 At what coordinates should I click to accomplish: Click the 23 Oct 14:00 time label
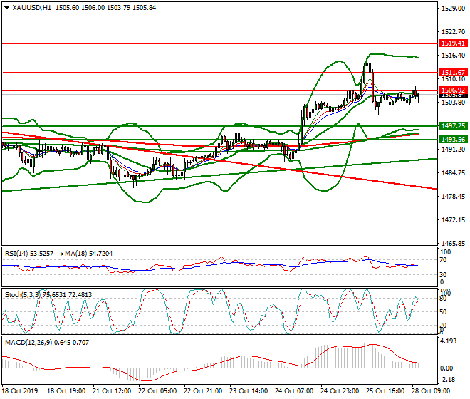[x=249, y=391]
